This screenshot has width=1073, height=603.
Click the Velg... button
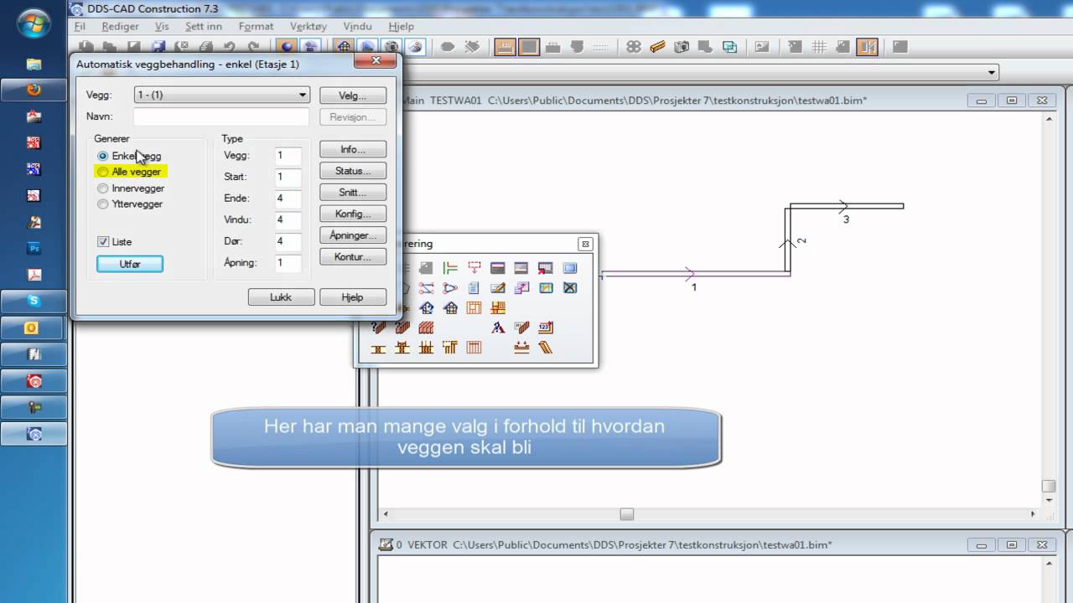tap(353, 95)
